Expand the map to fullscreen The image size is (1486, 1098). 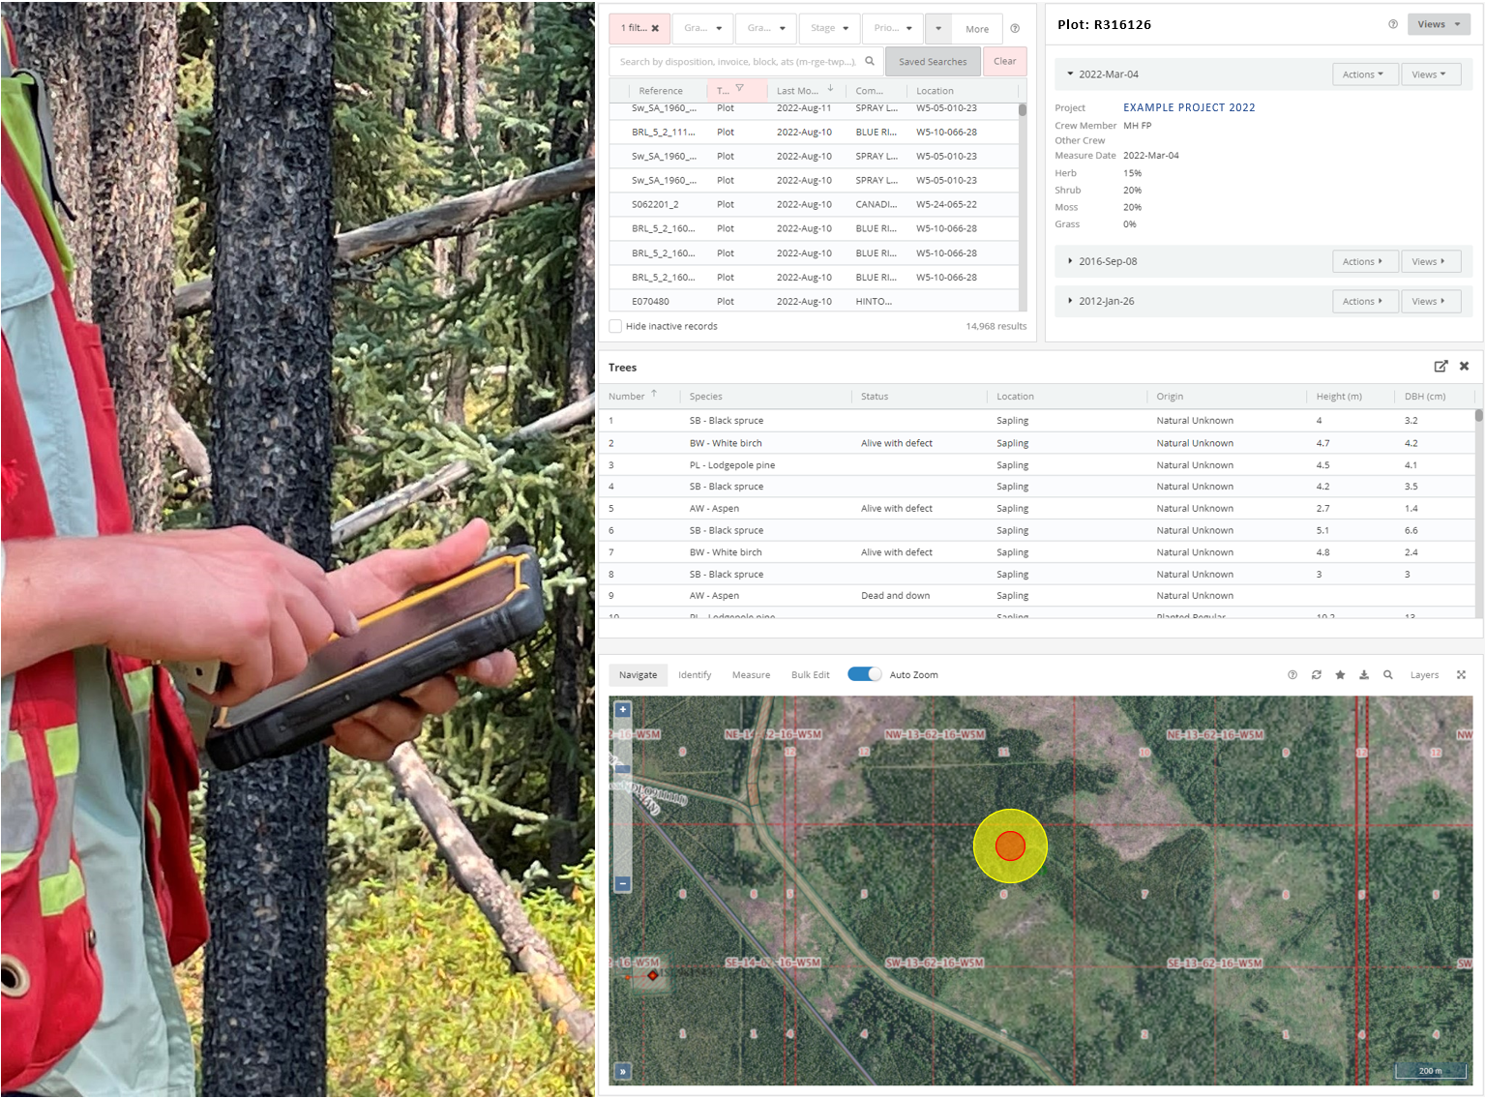tap(1461, 675)
